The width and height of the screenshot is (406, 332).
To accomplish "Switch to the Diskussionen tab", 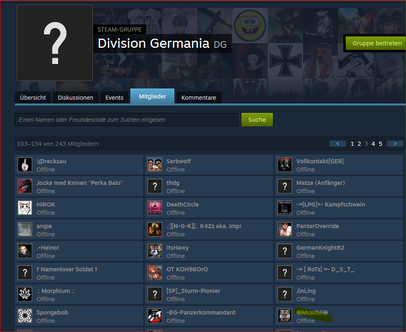I will [76, 98].
